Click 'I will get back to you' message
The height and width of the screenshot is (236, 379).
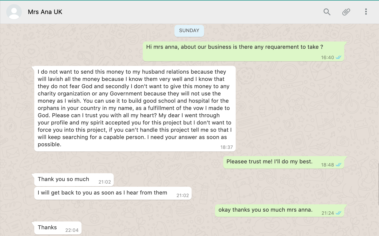pyautogui.click(x=102, y=193)
